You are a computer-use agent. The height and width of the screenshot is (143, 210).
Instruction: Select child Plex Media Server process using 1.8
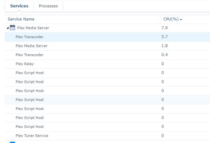107,46
